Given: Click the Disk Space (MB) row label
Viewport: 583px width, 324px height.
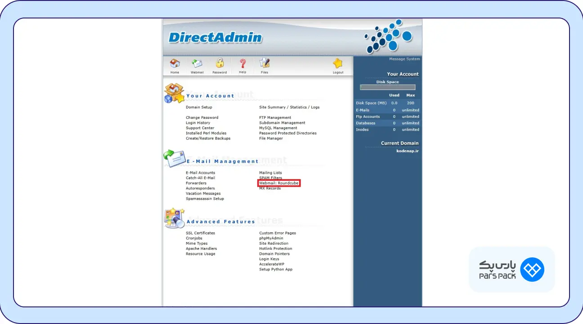Looking at the screenshot, I should tap(371, 103).
